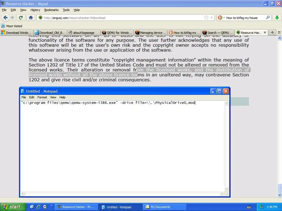Image resolution: width=282 pixels, height=211 pixels.
Task: Open the Most Visited bookmarks folder
Action: click(x=12, y=26)
